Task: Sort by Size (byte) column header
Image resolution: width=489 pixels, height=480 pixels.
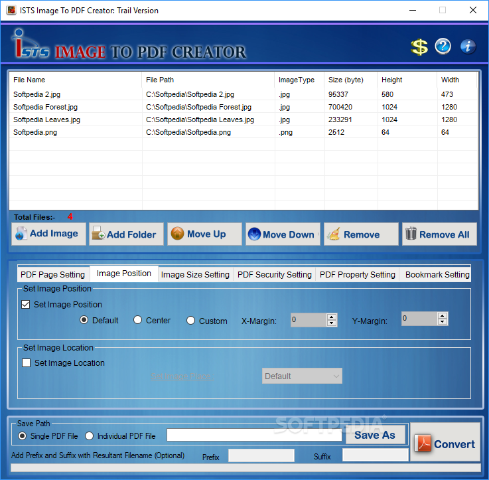Action: [x=351, y=80]
